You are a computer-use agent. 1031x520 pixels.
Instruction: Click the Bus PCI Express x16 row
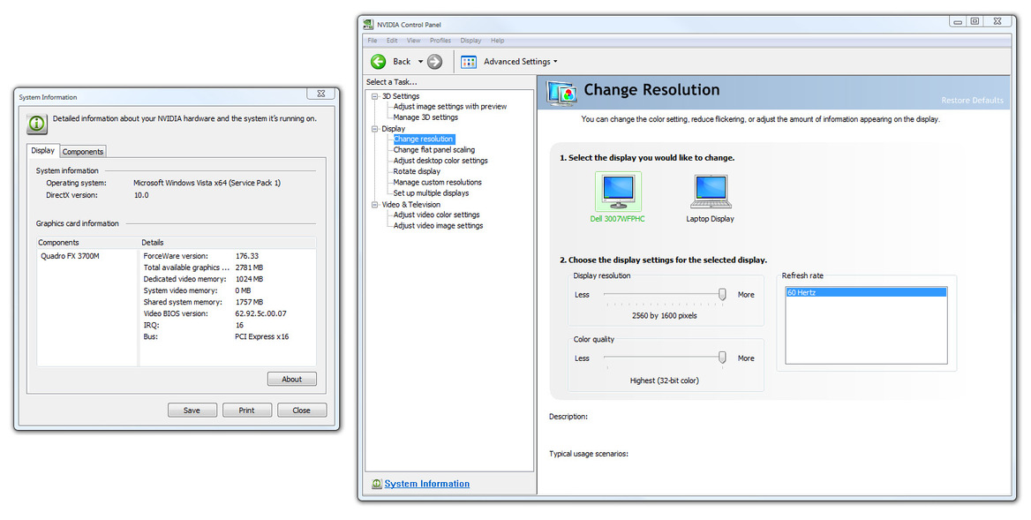[x=228, y=336]
